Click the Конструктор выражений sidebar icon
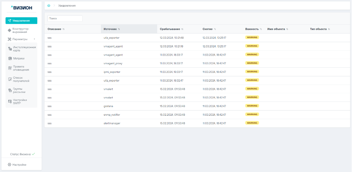The width and height of the screenshot is (352, 172). [x=10, y=30]
